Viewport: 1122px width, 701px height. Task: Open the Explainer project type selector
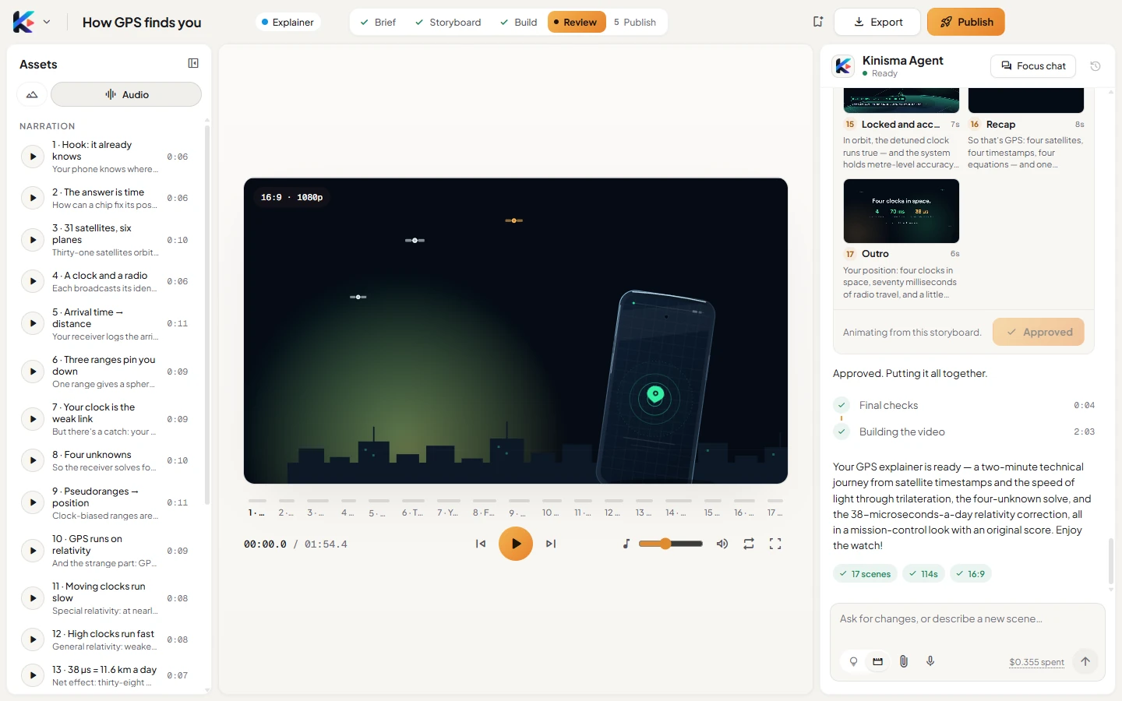pyautogui.click(x=288, y=22)
